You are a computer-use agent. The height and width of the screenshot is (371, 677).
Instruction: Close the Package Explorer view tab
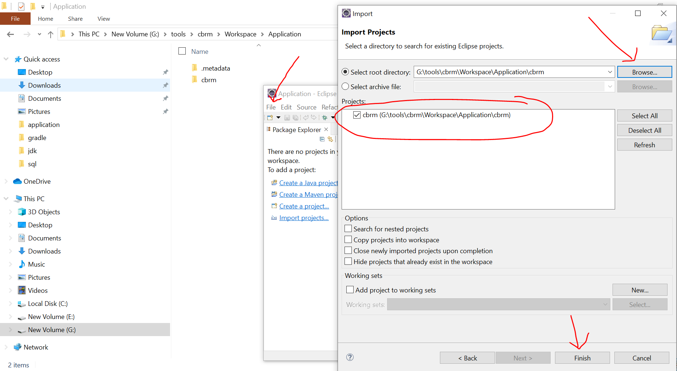(326, 129)
